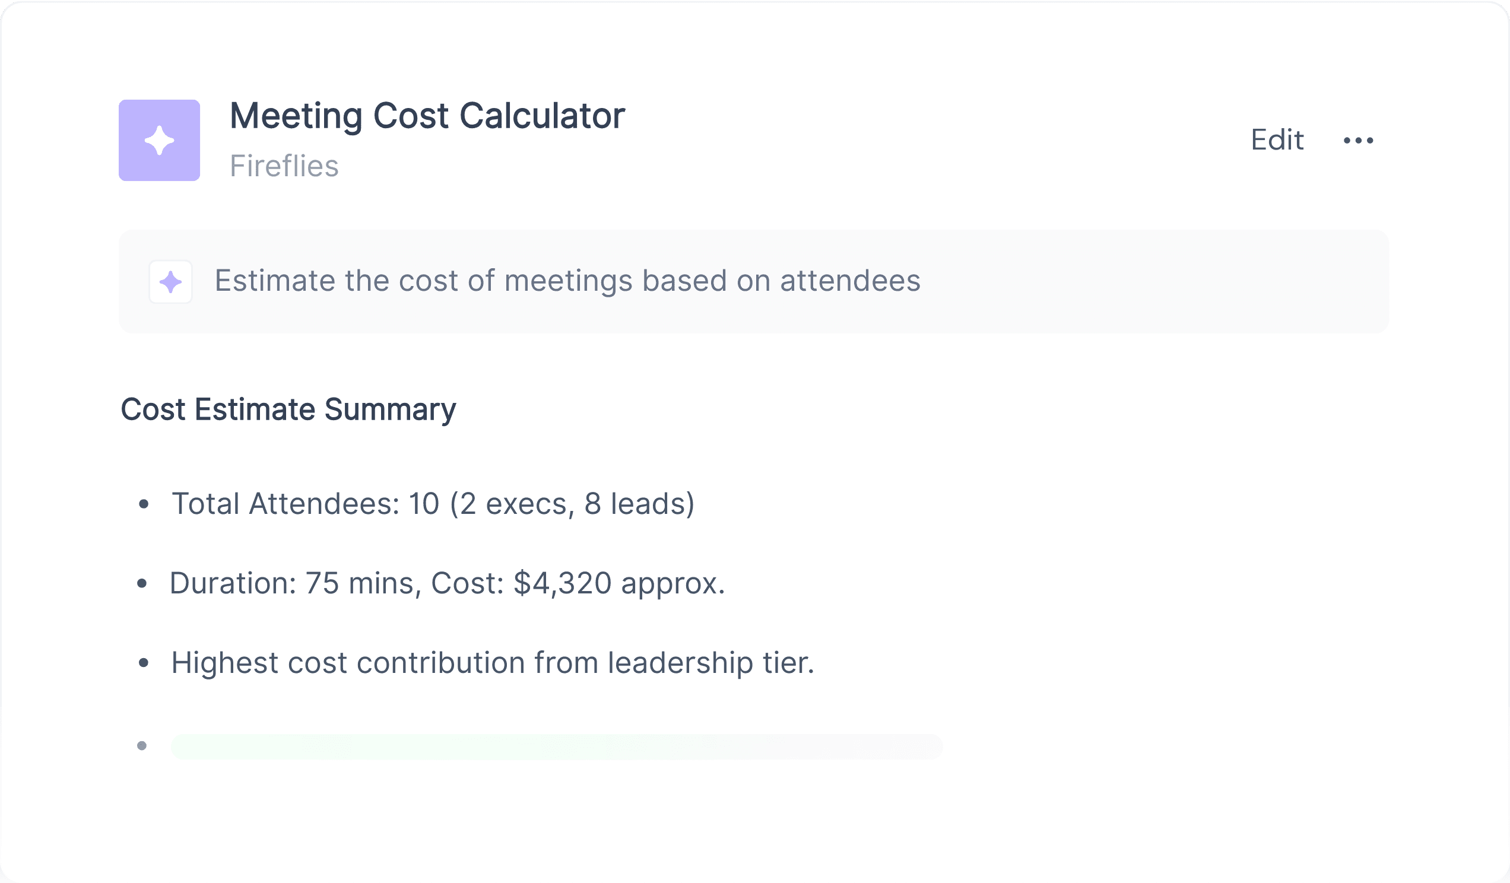Click the grey bullet beside the loading bar
Screen dimensions: 1510x883
[142, 746]
